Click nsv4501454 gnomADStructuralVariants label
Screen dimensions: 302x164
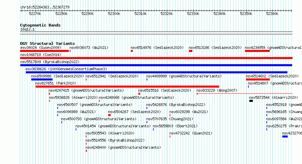pyautogui.click(x=113, y=126)
